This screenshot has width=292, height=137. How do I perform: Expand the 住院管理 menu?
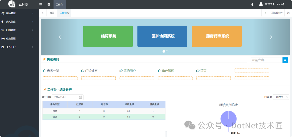point(19,39)
